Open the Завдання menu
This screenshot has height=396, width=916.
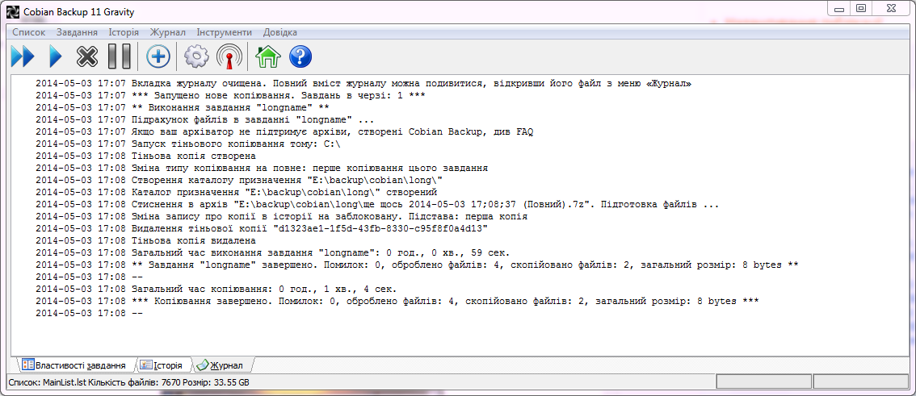click(77, 32)
